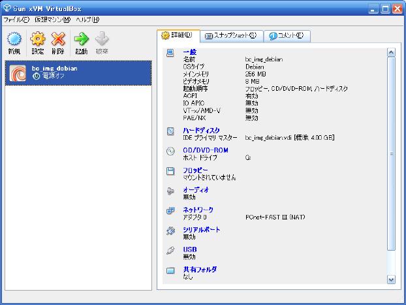Click the PAE/NX label
Screen dimensions: 406x305
195,118
